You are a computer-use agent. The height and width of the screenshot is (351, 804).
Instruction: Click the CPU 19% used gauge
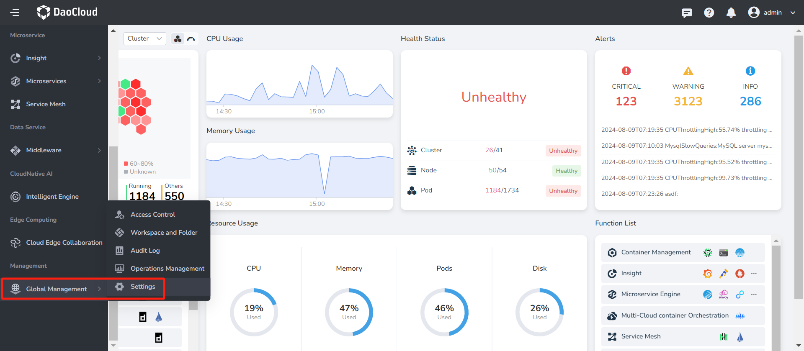coord(254,312)
